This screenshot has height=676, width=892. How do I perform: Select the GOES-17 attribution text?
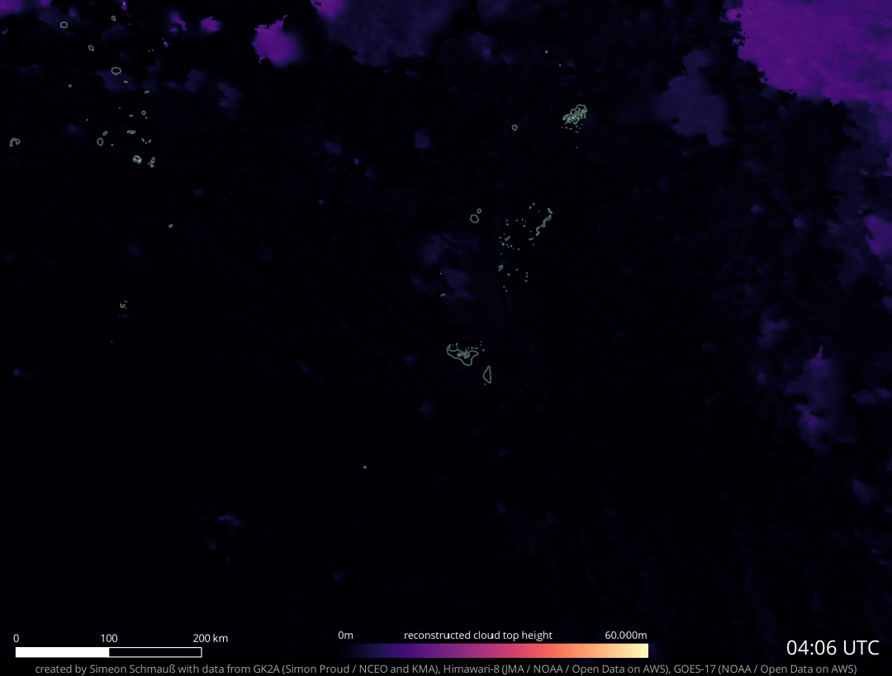(x=696, y=668)
